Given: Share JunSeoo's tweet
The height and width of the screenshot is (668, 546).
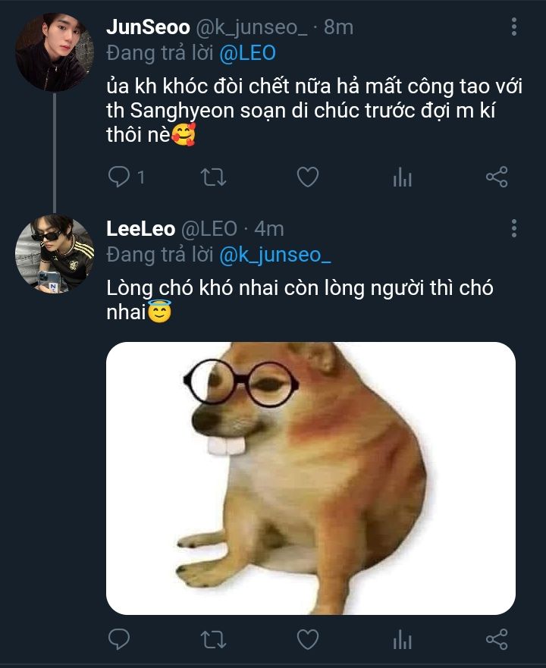Looking at the screenshot, I should [x=496, y=177].
